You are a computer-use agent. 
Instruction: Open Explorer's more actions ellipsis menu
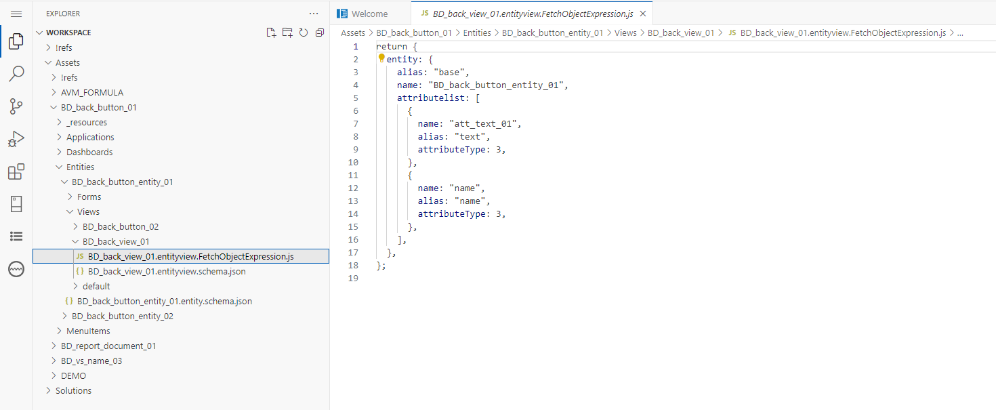(x=313, y=14)
